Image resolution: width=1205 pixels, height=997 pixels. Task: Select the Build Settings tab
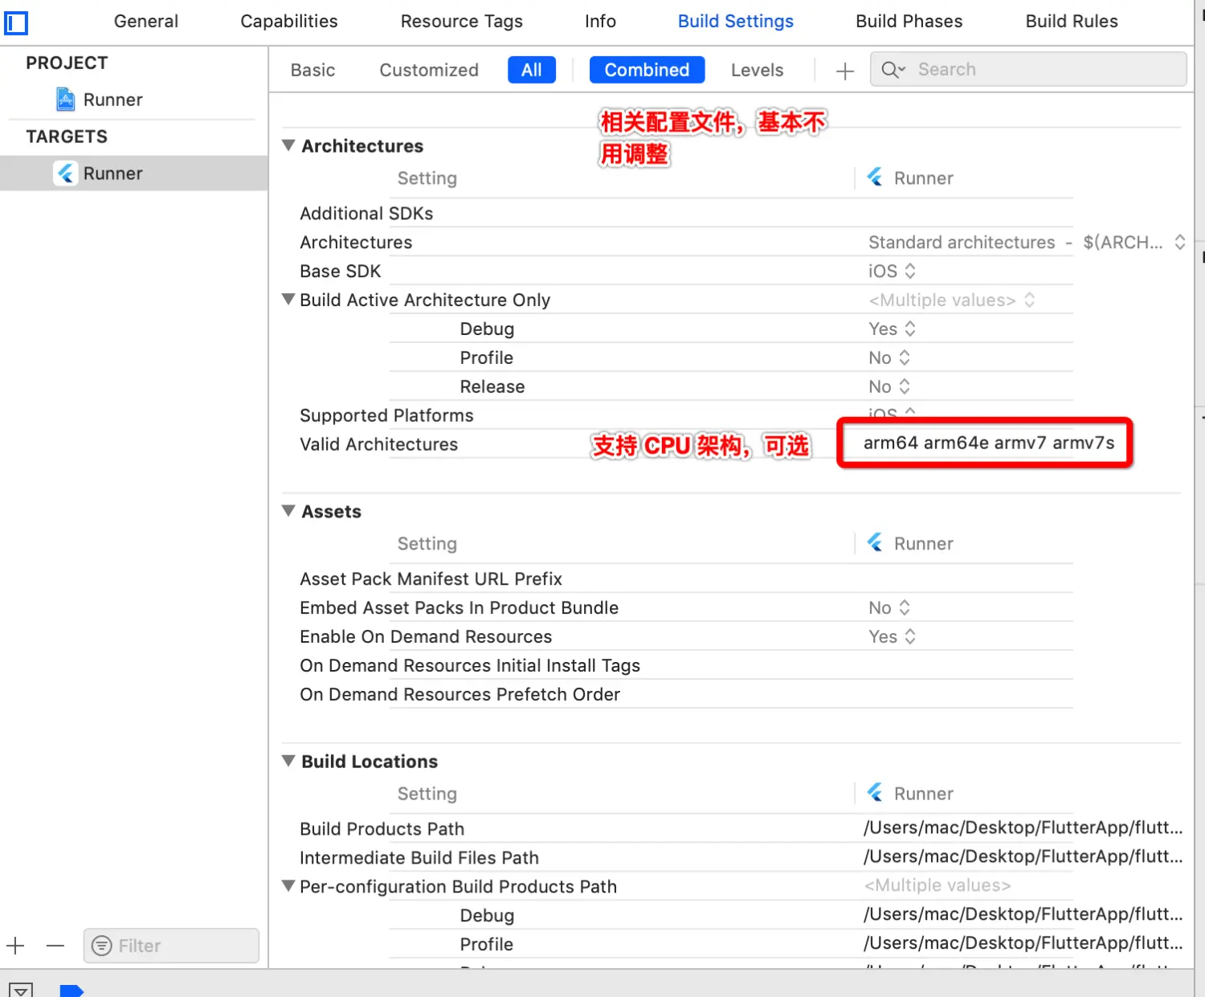coord(736,22)
